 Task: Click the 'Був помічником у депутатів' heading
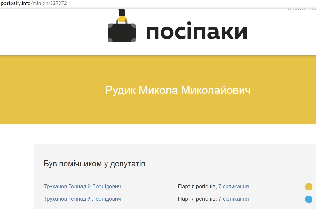pyautogui.click(x=94, y=164)
